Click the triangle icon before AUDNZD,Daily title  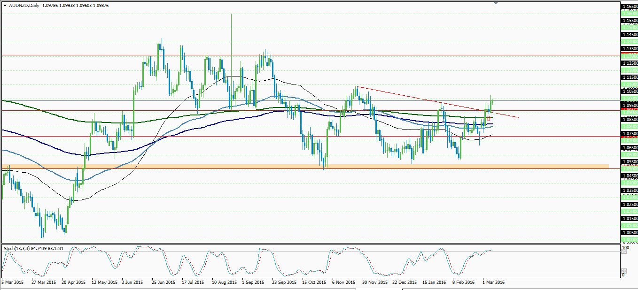(5, 6)
